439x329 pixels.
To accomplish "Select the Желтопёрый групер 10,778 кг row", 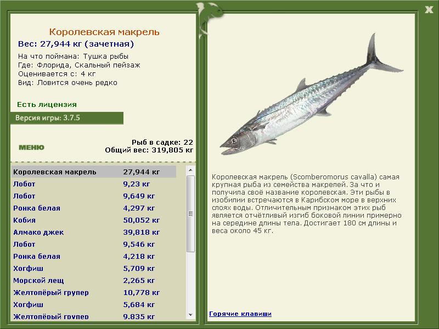I will coord(94,292).
